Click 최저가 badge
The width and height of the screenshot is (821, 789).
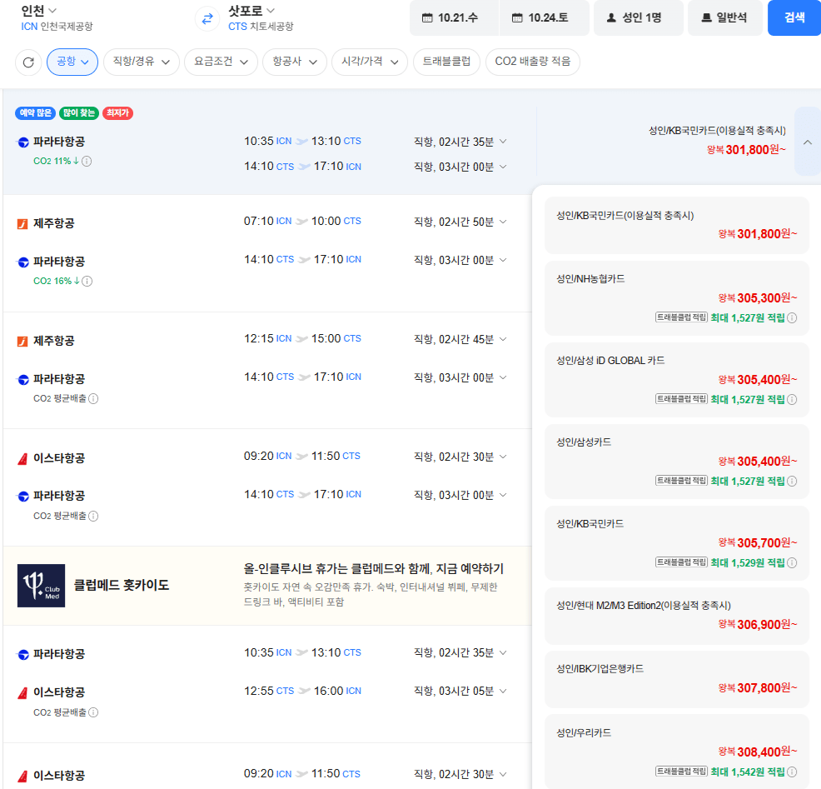(x=117, y=113)
